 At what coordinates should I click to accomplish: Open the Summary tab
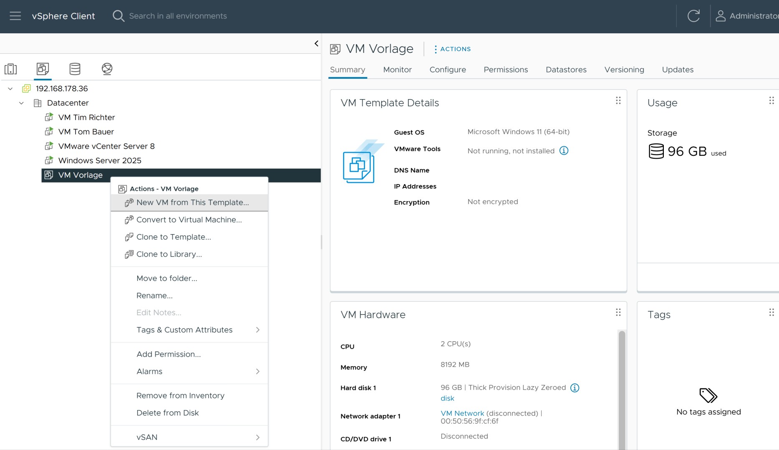pyautogui.click(x=348, y=70)
